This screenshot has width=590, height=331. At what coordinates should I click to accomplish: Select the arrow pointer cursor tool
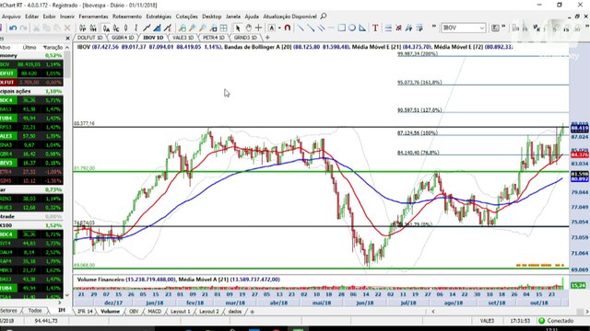tap(238, 29)
